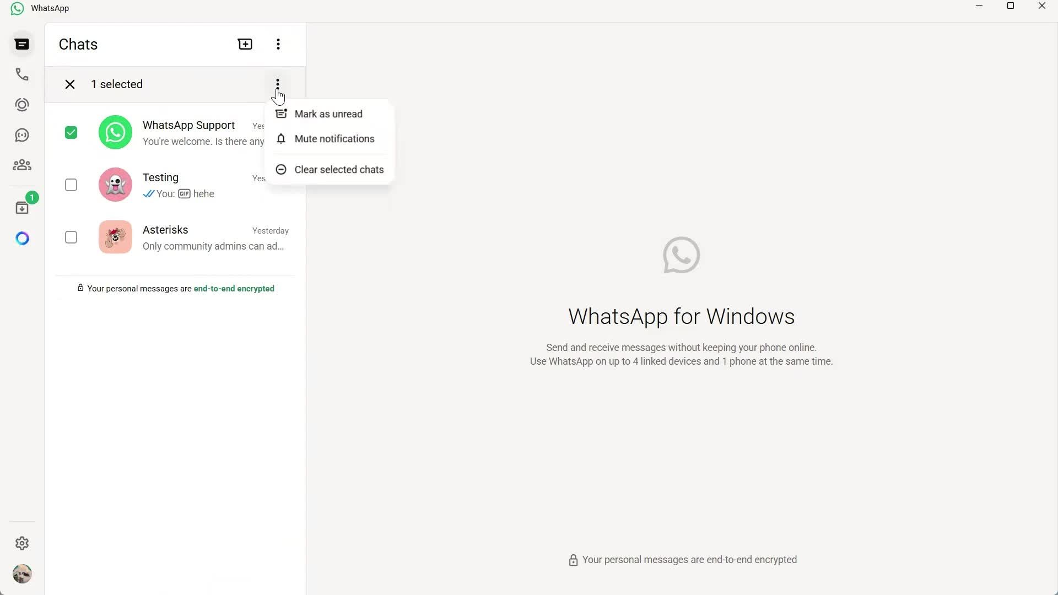Open the three-dot menu for selected chats

277,83
